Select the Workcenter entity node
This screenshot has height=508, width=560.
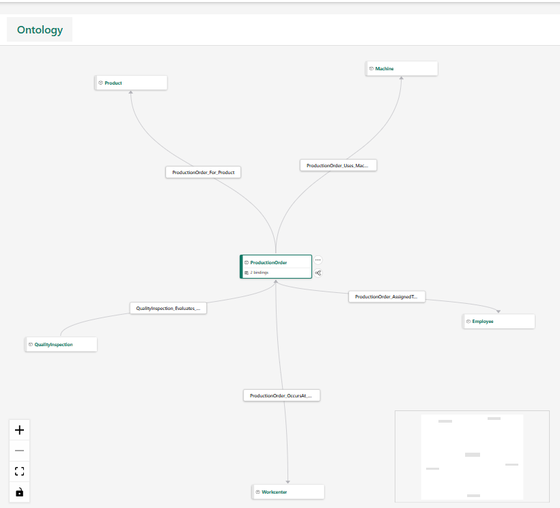pos(288,492)
